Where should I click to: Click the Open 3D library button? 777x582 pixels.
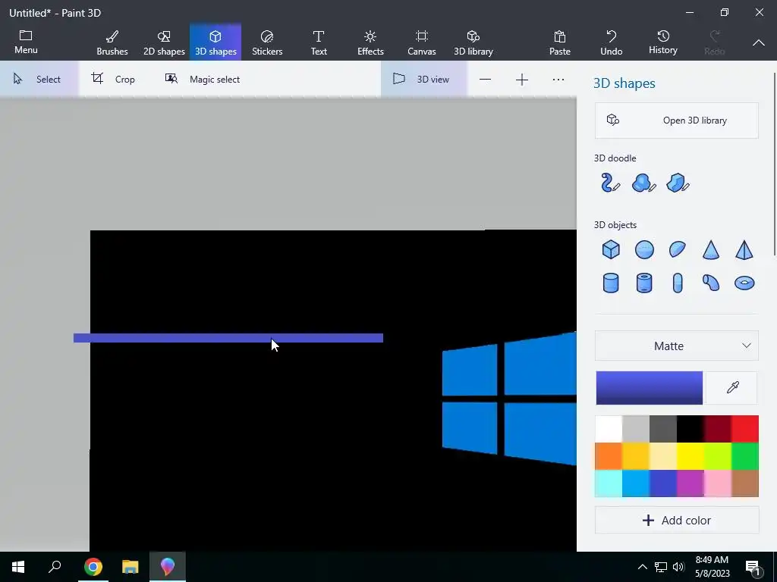tap(676, 120)
